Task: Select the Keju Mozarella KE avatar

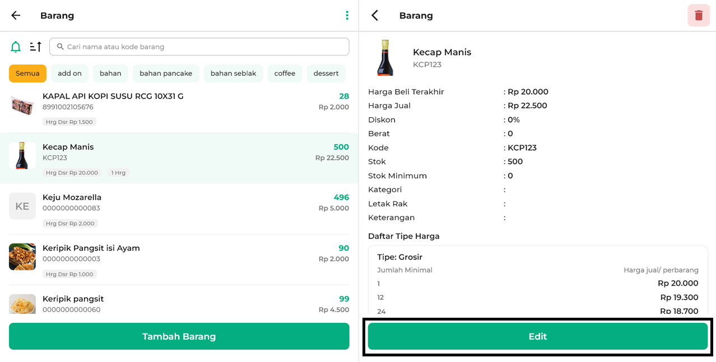Action: pos(22,206)
